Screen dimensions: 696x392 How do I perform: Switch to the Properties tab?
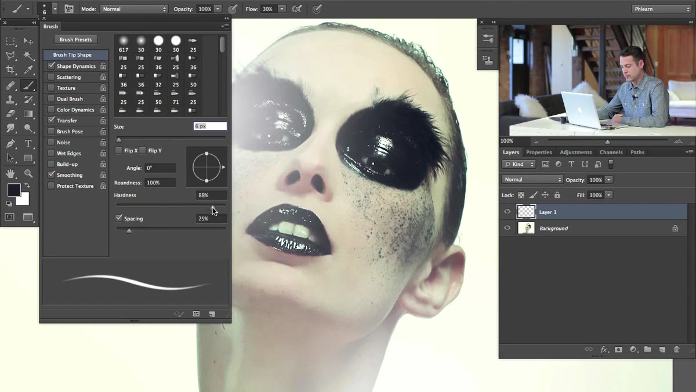pyautogui.click(x=539, y=152)
